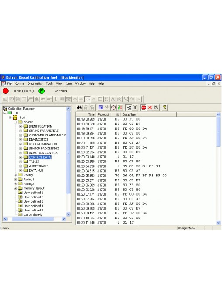This screenshot has height=304, width=222.
Task: Open the Item menu
Action: (x=69, y=83)
